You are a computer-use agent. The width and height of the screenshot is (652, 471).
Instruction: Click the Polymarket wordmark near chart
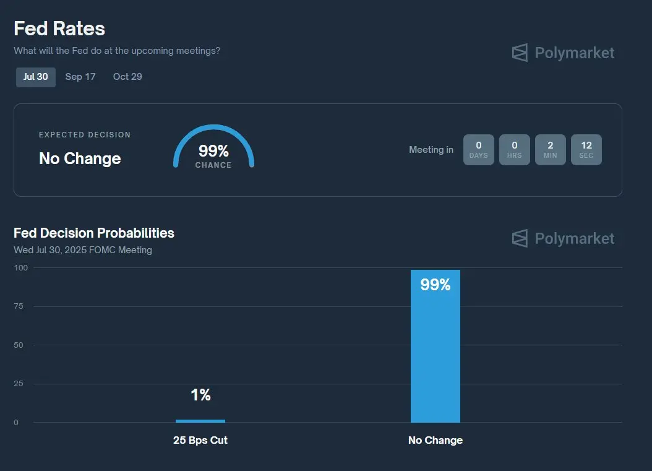[574, 238]
